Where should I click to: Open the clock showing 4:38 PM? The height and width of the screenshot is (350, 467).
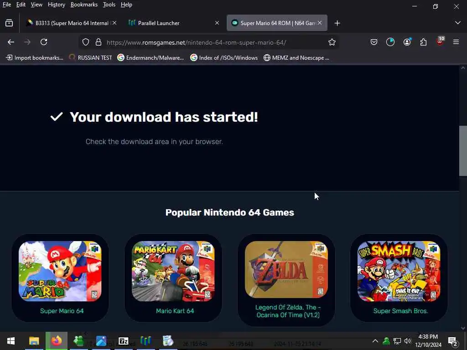(x=428, y=341)
